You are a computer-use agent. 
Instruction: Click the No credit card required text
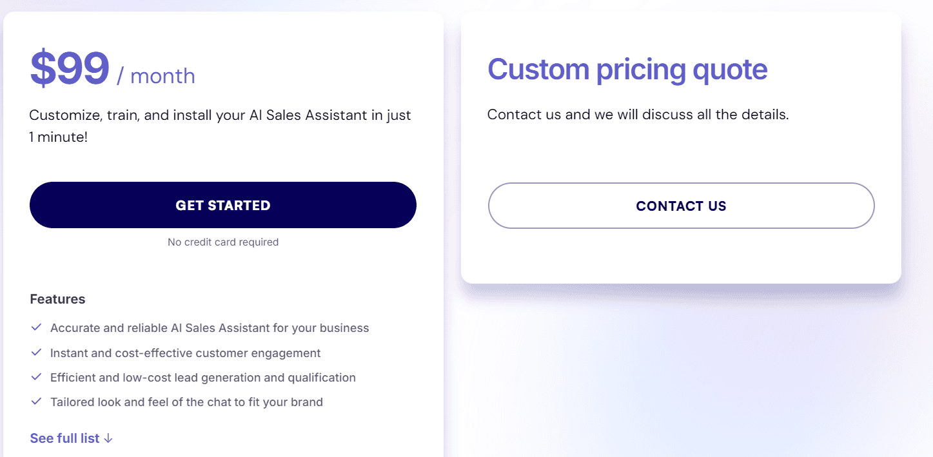(x=222, y=242)
